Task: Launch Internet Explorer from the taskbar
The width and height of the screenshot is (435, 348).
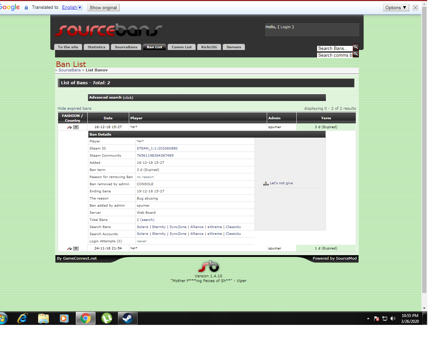Action: (22, 318)
